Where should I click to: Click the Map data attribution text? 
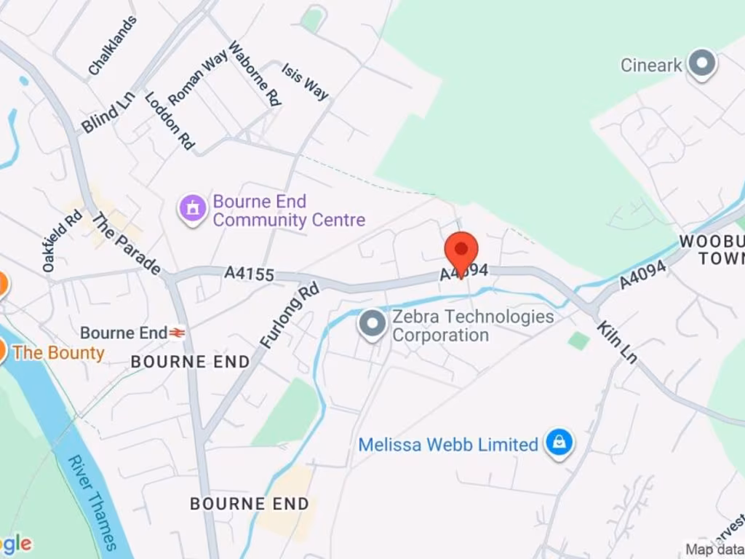tap(715, 550)
